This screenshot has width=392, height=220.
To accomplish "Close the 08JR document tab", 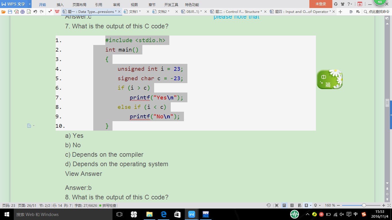I will [205, 12].
